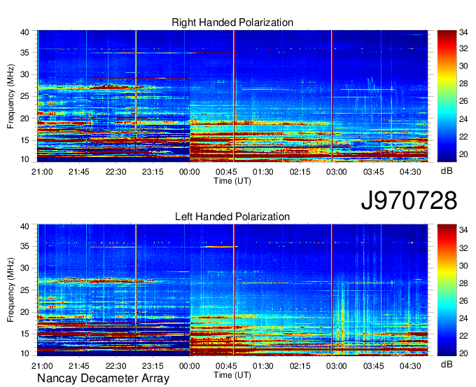Viewport: 476px width, 387px height.
Task: Click 20 MHz tick on Left Handed plot
Action: [24, 312]
